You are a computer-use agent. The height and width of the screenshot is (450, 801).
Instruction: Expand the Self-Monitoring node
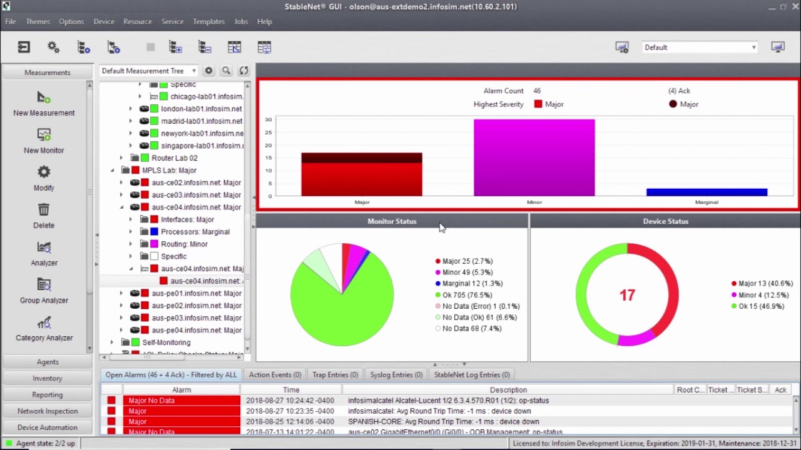(112, 342)
